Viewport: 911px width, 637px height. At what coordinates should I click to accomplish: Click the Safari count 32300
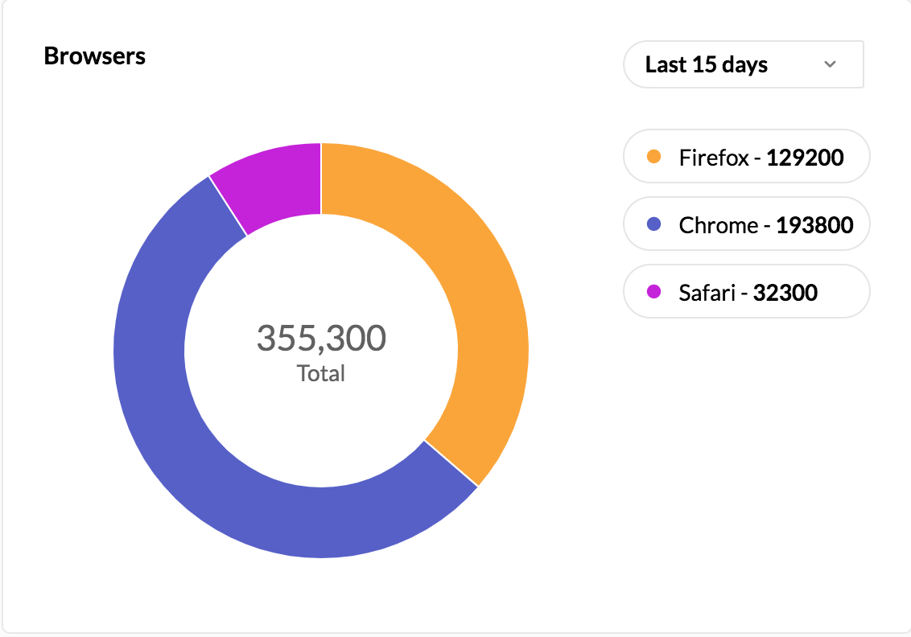(785, 292)
